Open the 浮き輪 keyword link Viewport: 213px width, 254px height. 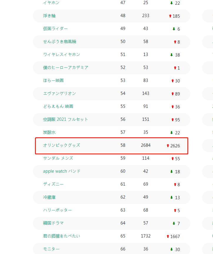[x=49, y=16]
